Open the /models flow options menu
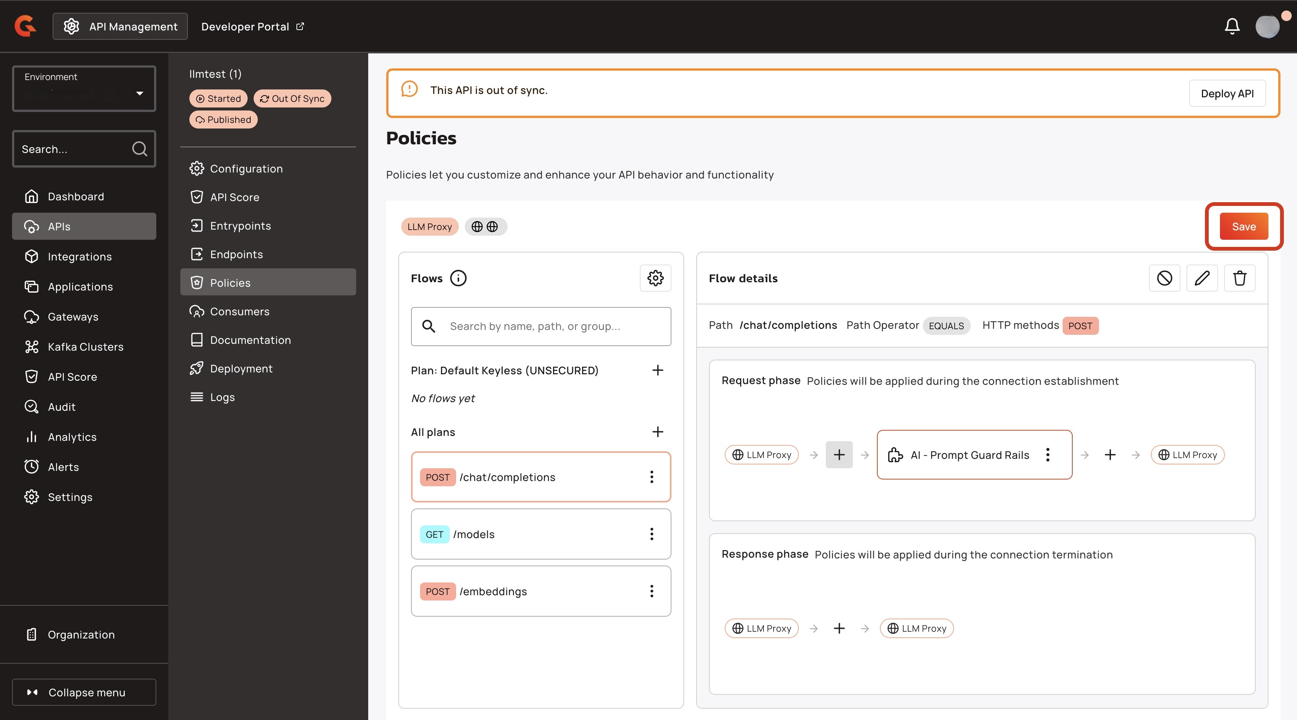Viewport: 1297px width, 720px height. pos(652,534)
